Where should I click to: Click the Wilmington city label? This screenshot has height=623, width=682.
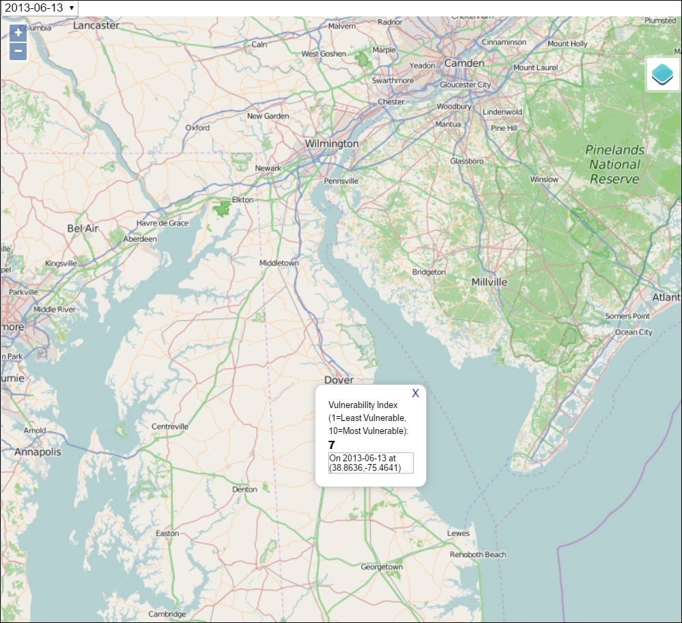(x=331, y=143)
